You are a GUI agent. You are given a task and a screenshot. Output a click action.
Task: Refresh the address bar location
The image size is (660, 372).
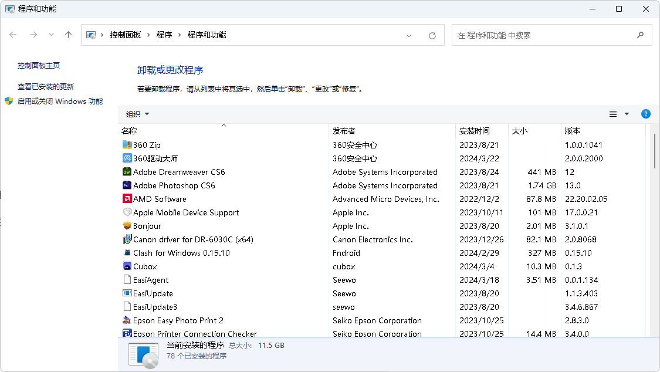(432, 35)
